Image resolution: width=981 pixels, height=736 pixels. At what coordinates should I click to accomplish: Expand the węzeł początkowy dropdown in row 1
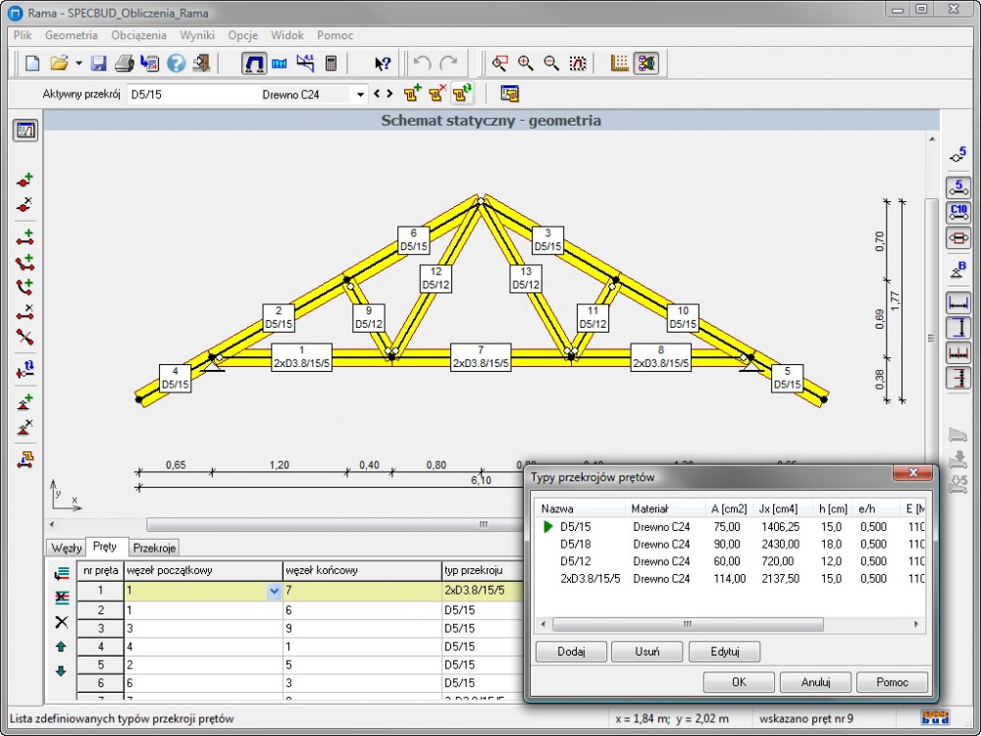[274, 592]
